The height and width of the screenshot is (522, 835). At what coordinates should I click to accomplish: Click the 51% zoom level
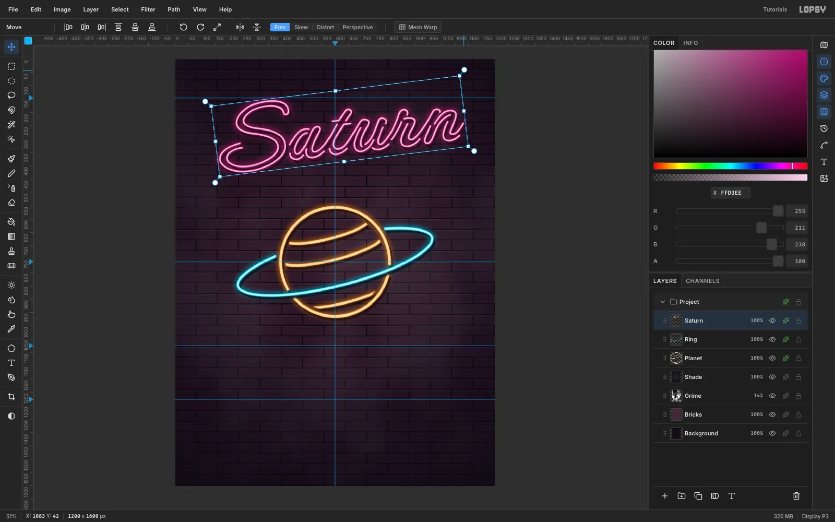pos(11,516)
